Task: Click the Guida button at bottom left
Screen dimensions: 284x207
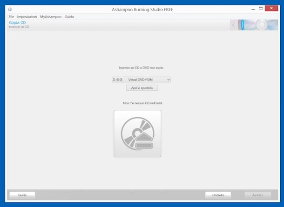Action: (22, 195)
